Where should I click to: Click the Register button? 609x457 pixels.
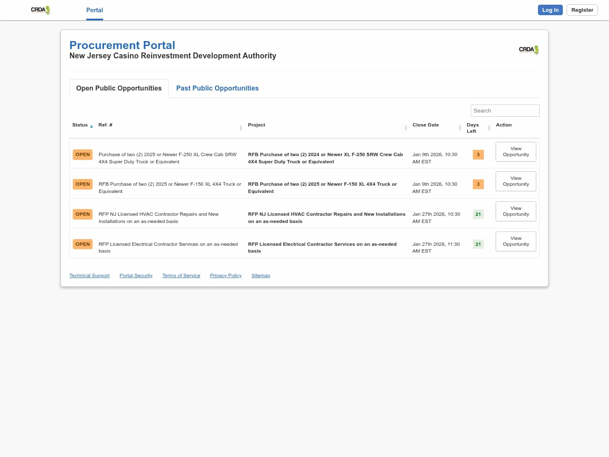[x=582, y=10]
